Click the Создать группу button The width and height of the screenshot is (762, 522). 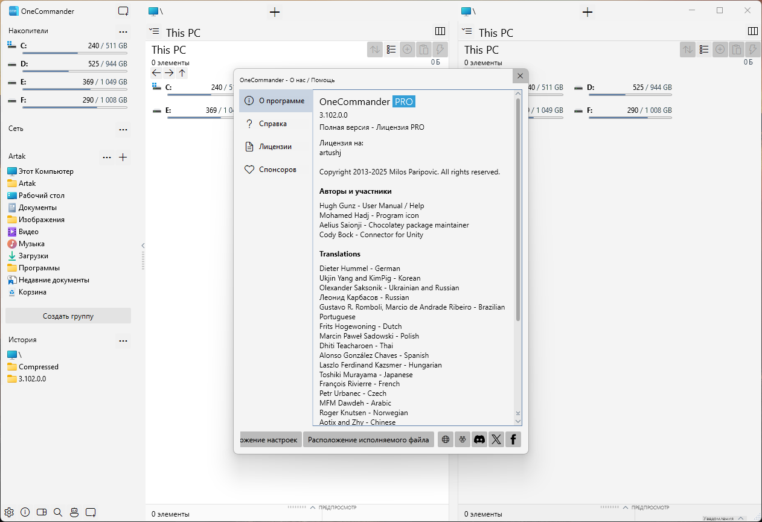point(68,316)
